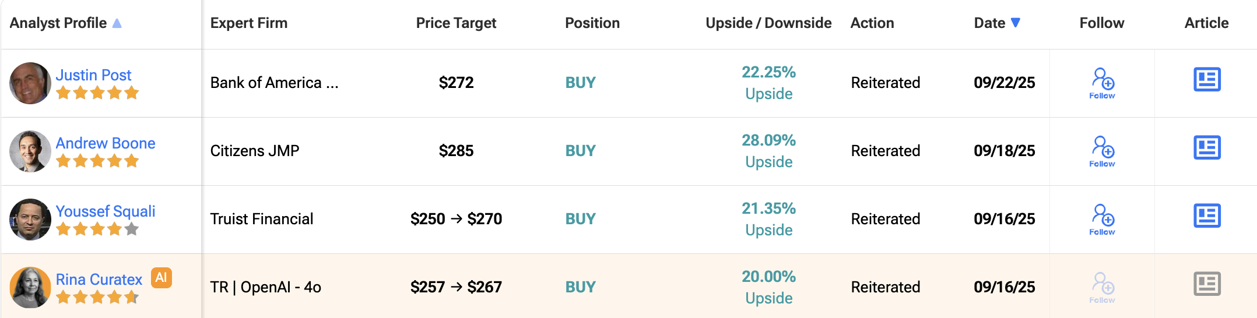
Task: Click the AI badge next to Rina Curatex
Action: [x=161, y=278]
